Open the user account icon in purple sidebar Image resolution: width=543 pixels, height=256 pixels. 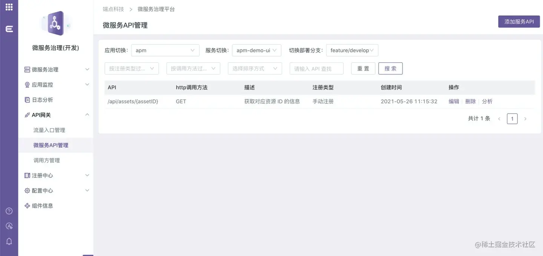pyautogui.click(x=9, y=226)
